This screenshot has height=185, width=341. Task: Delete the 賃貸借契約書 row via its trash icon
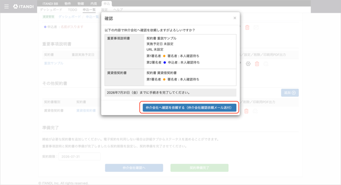coord(246,111)
